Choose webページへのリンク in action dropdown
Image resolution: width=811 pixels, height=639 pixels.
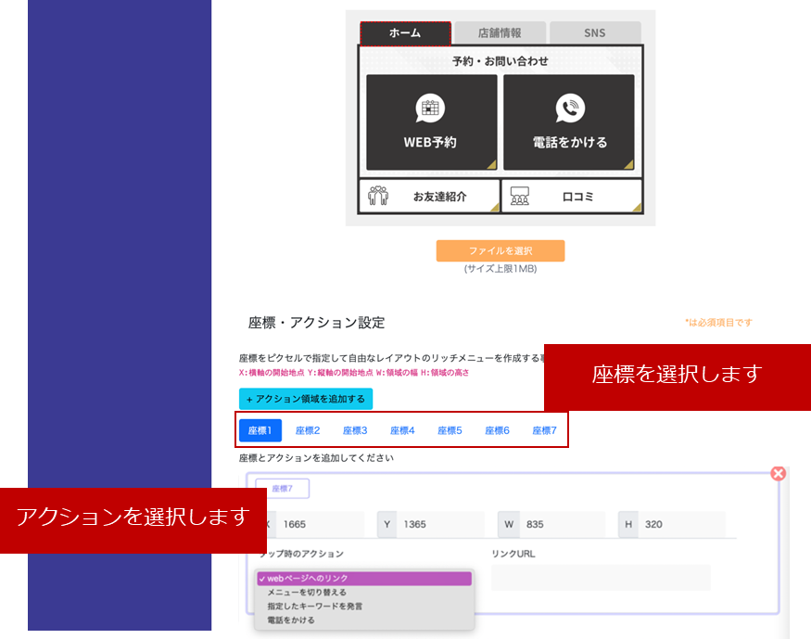pyautogui.click(x=364, y=579)
